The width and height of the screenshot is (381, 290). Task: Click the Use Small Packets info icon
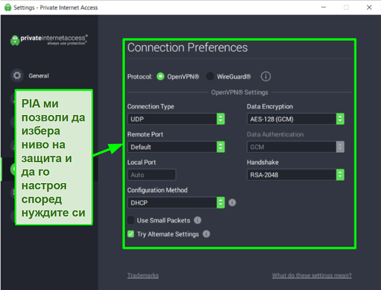click(198, 220)
